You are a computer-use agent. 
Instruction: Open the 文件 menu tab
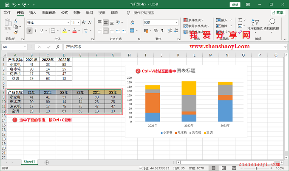click(x=7, y=13)
